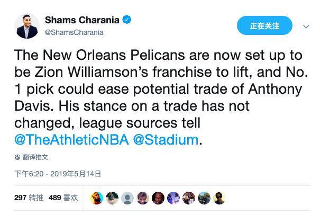This screenshot has width=330, height=214.
Task: Click the last liker avatar
Action: 219,198
